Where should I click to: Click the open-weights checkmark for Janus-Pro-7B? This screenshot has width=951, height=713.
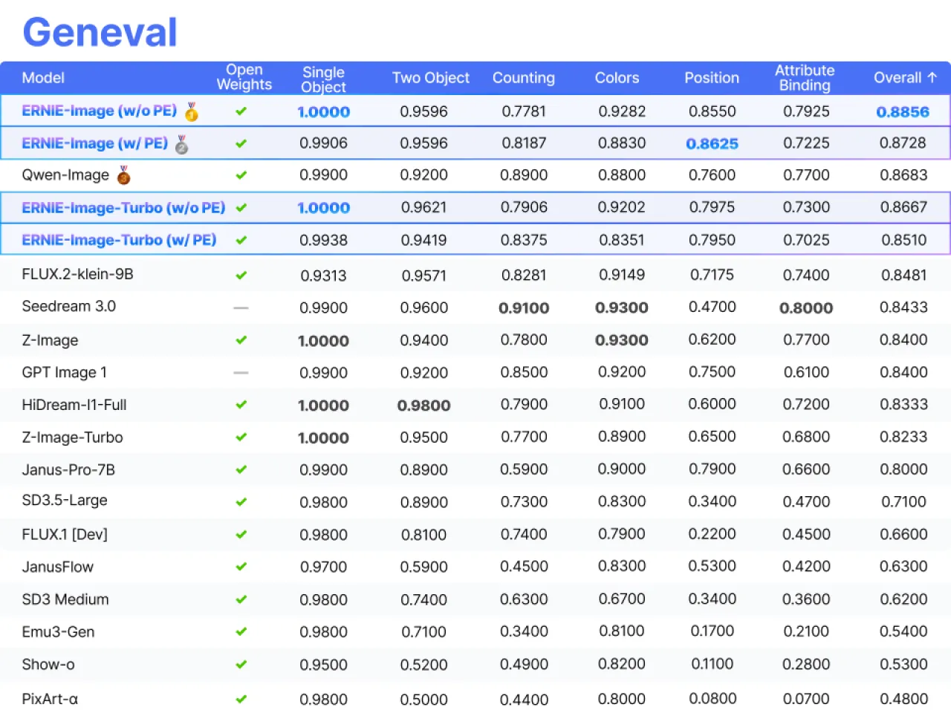[241, 469]
